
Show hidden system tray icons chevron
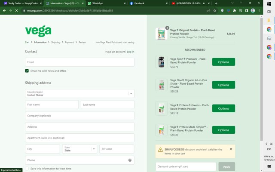pyautogui.click(x=266, y=144)
